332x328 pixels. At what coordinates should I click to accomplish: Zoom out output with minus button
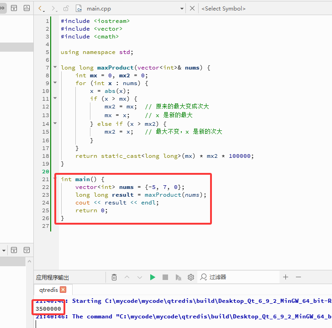point(298,277)
